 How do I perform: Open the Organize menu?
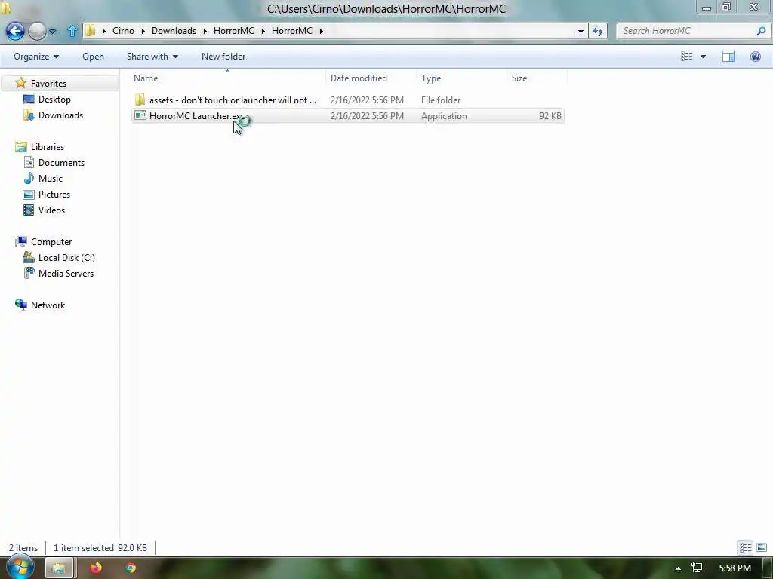click(x=36, y=56)
